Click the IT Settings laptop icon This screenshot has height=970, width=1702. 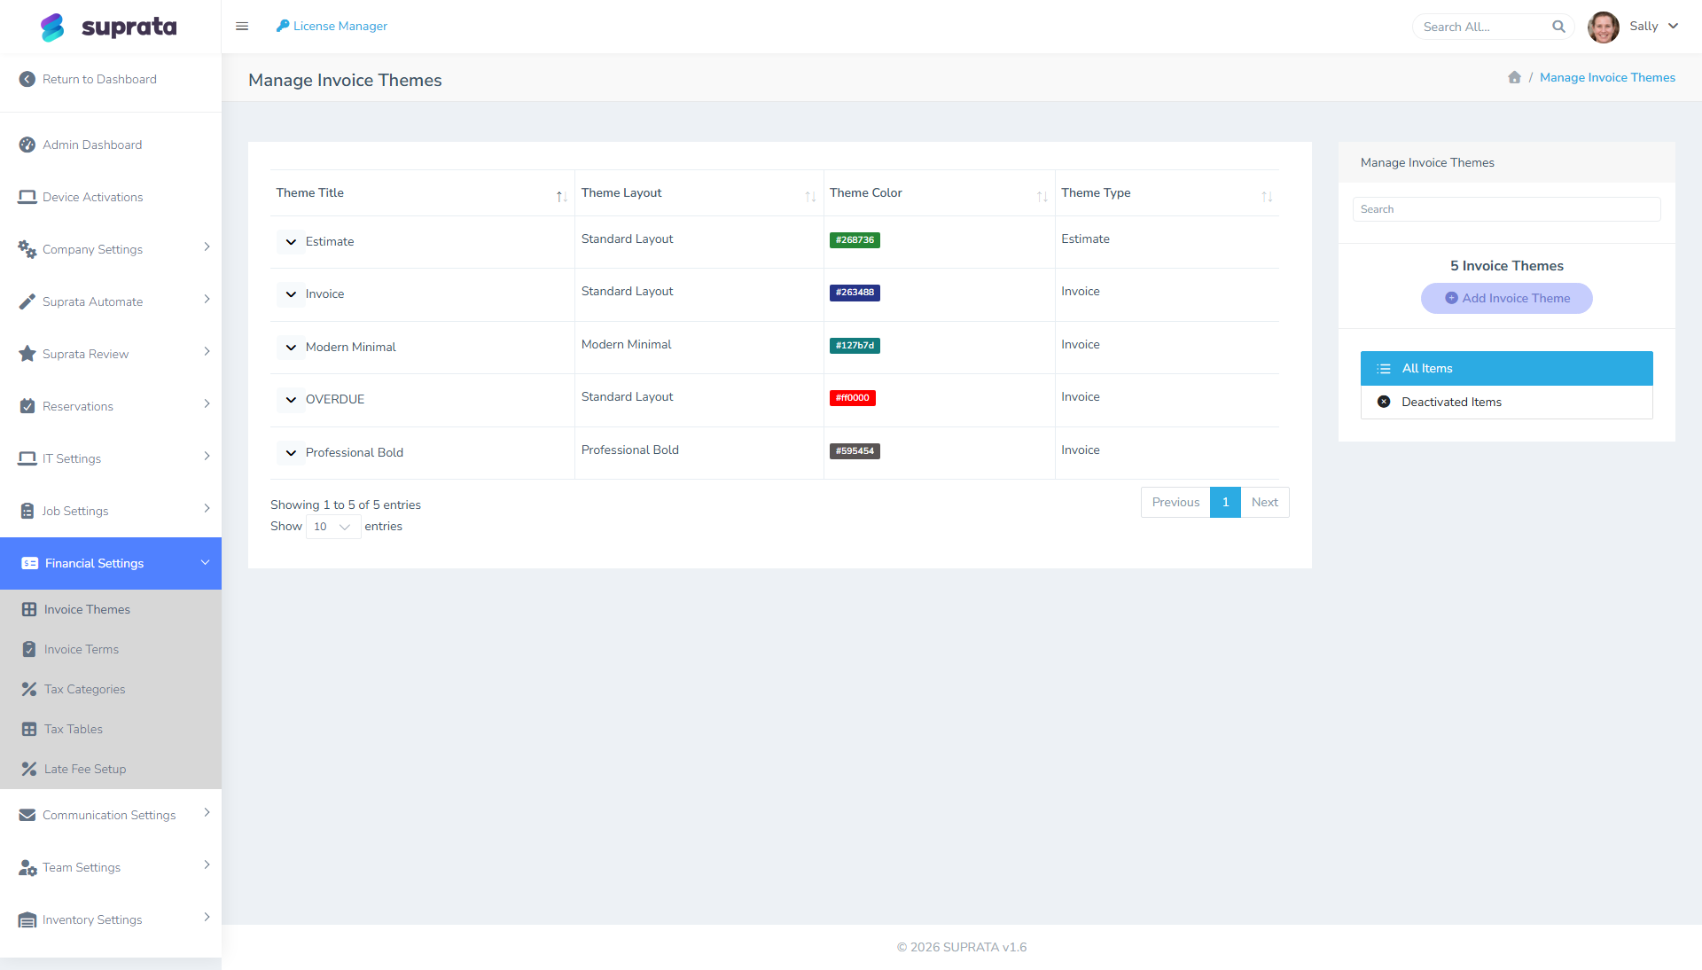coord(27,458)
